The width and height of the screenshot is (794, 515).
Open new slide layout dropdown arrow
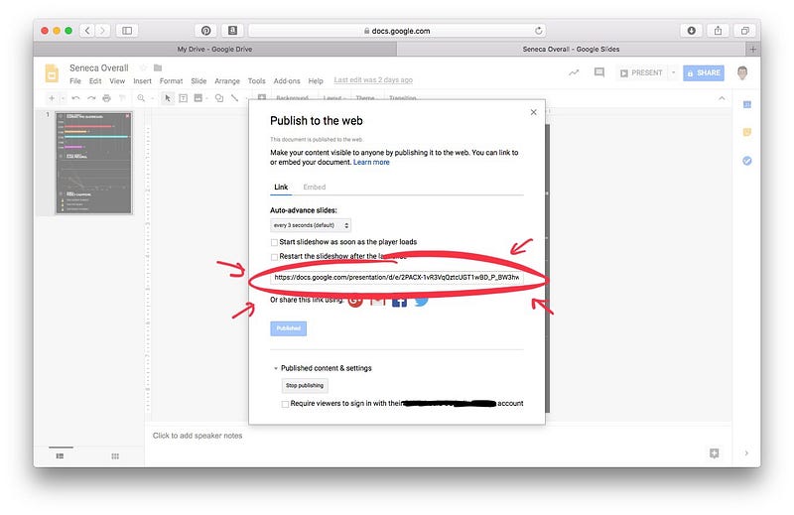(63, 97)
